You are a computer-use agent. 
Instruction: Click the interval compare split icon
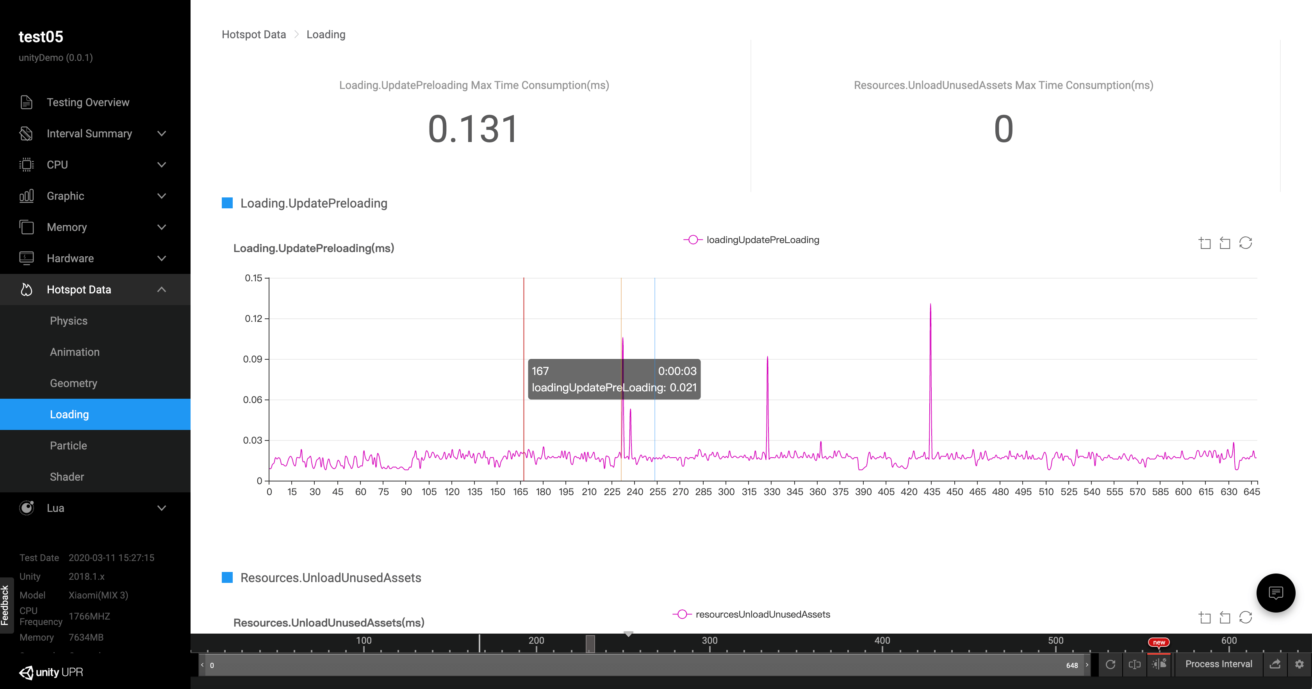[1134, 664]
